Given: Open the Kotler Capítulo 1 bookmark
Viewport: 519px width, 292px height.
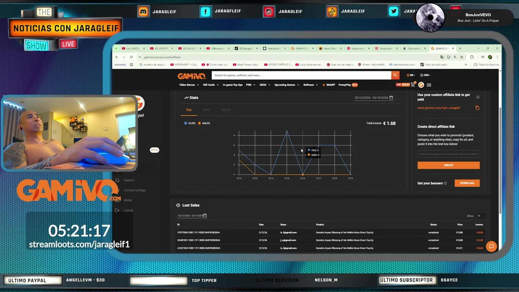Looking at the screenshot, I should [278, 64].
